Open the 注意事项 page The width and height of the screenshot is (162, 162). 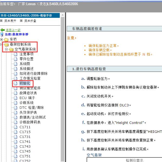tap(27, 54)
